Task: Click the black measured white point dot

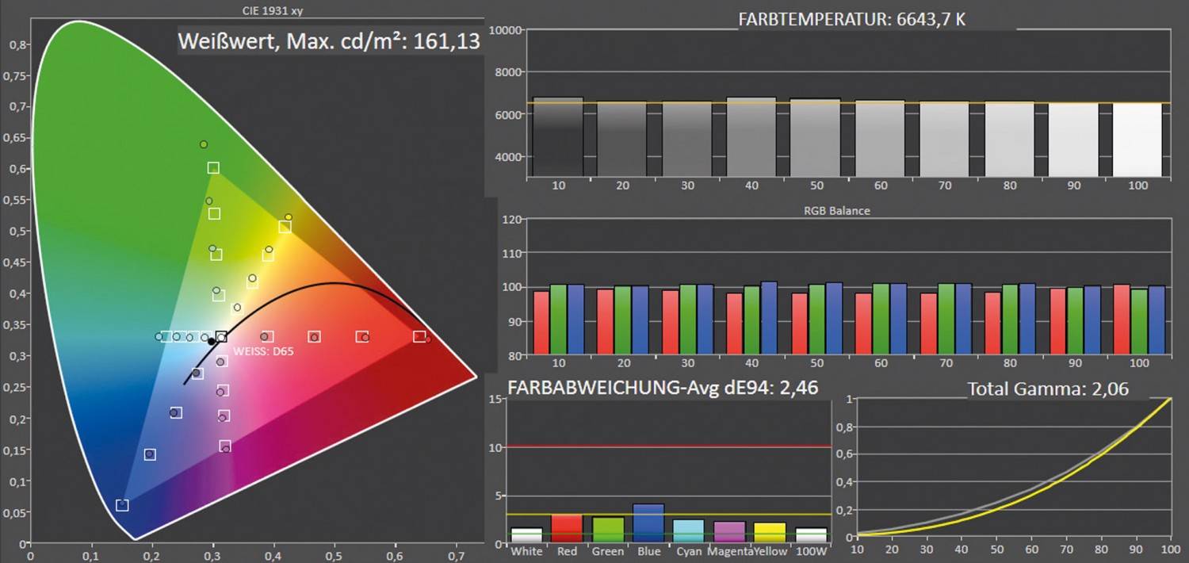Action: click(x=211, y=341)
